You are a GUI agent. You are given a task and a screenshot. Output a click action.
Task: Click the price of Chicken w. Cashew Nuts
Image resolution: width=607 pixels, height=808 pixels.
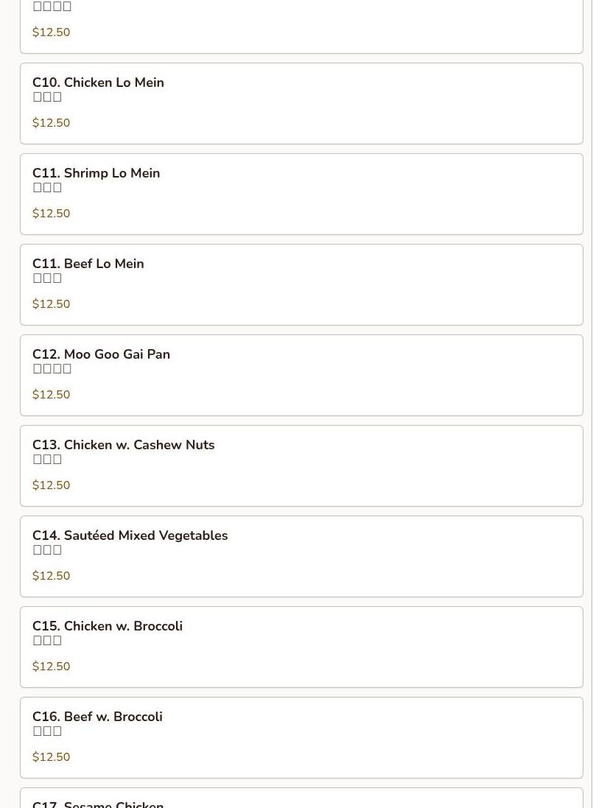pos(51,486)
